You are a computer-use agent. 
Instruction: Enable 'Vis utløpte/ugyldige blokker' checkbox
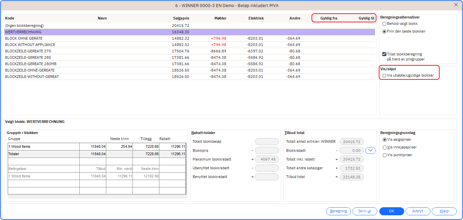(x=384, y=76)
